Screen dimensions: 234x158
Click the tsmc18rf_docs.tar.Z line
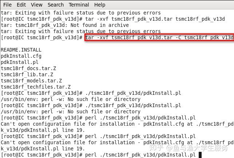pos(28,68)
